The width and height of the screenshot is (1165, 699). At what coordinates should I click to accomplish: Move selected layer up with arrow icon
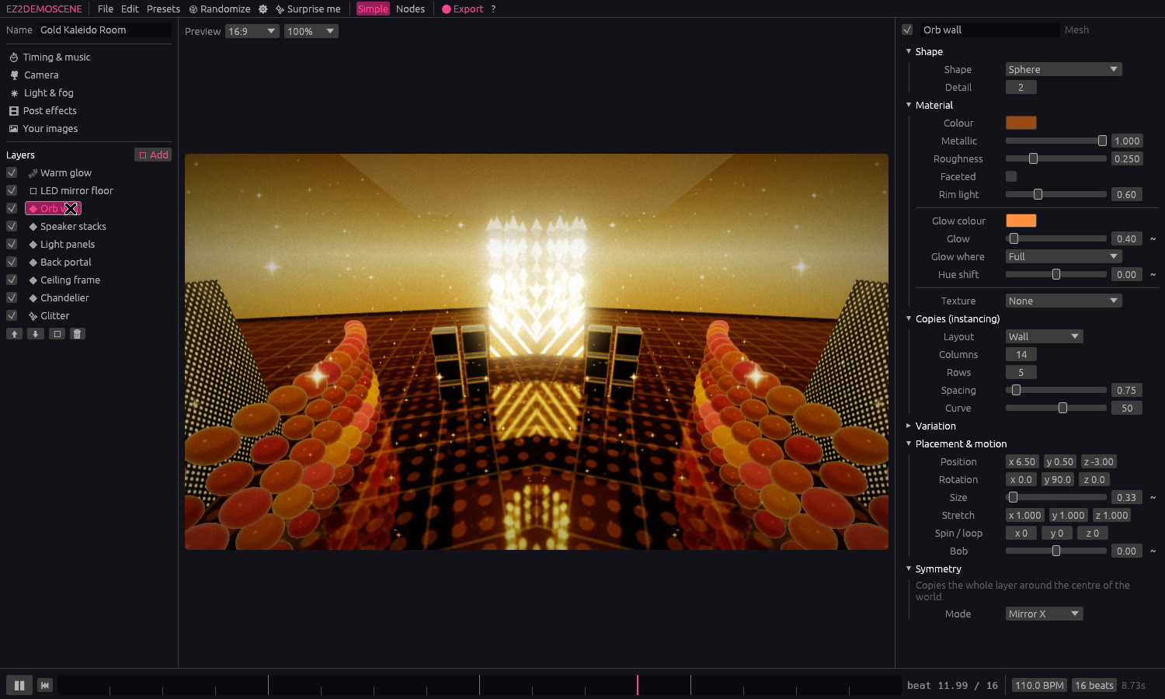(14, 334)
